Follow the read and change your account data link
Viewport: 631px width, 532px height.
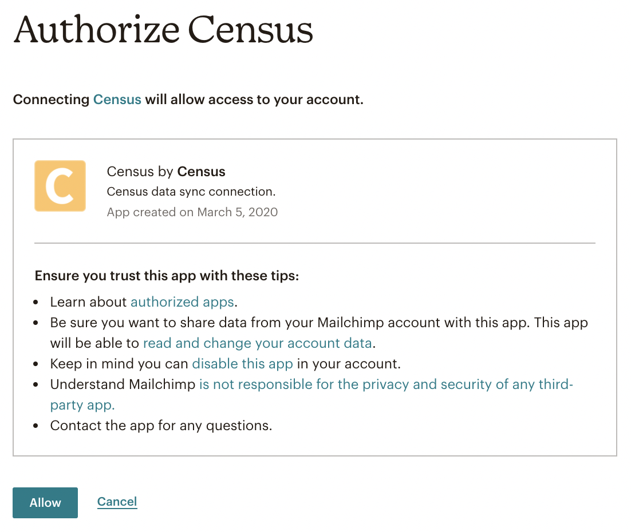(x=258, y=343)
